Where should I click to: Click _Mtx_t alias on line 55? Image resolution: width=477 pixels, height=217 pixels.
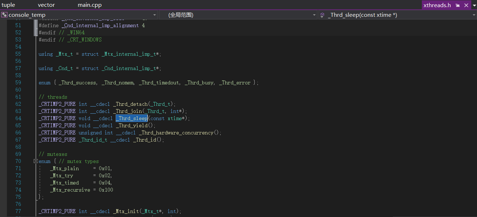coord(64,54)
